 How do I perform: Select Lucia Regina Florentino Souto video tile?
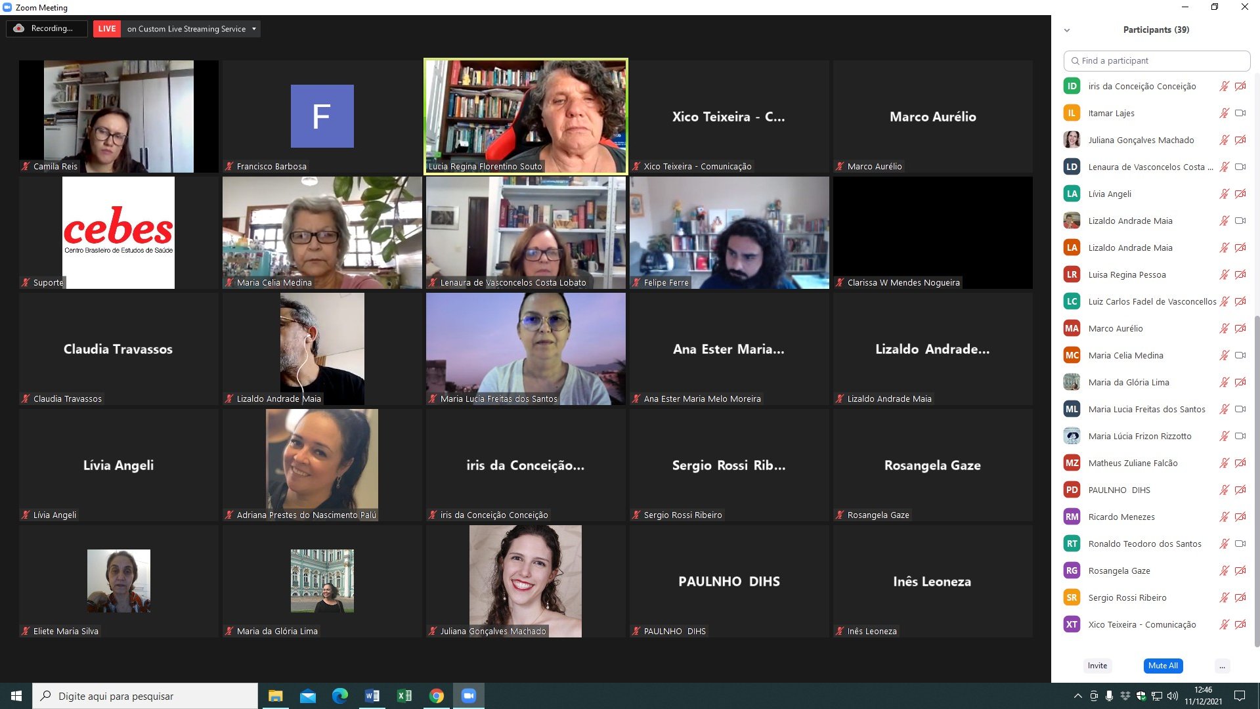(525, 116)
